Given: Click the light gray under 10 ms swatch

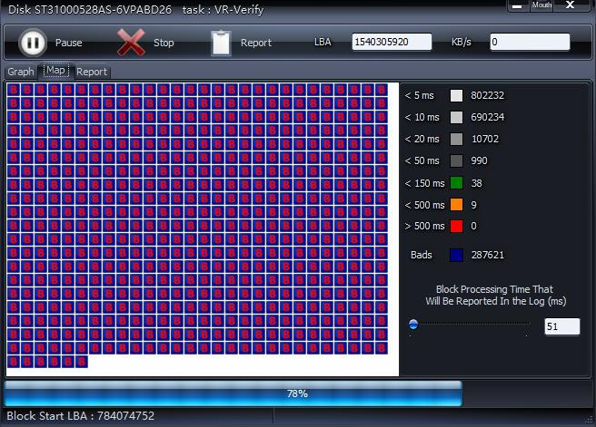Looking at the screenshot, I should pos(456,117).
